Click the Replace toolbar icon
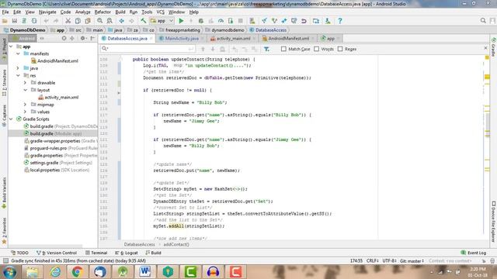Image resolution: width=497 pixels, height=279 pixels. coord(109,21)
